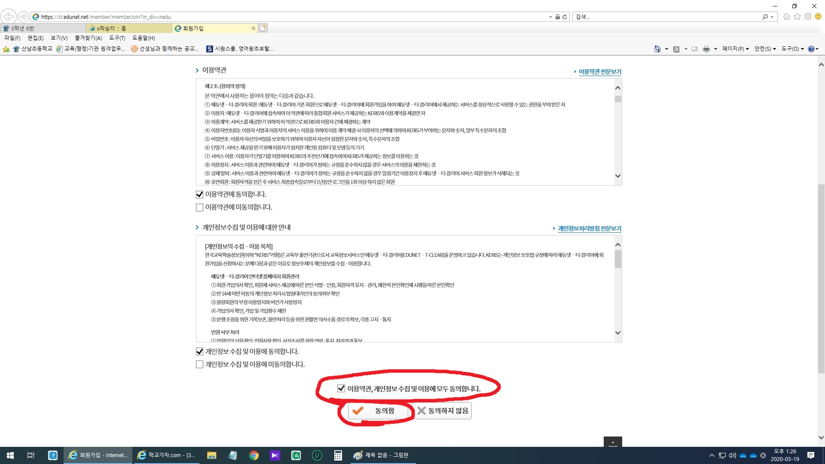Image resolution: width=825 pixels, height=464 pixels.
Task: Open a new tab with the blank tab button
Action: click(263, 28)
